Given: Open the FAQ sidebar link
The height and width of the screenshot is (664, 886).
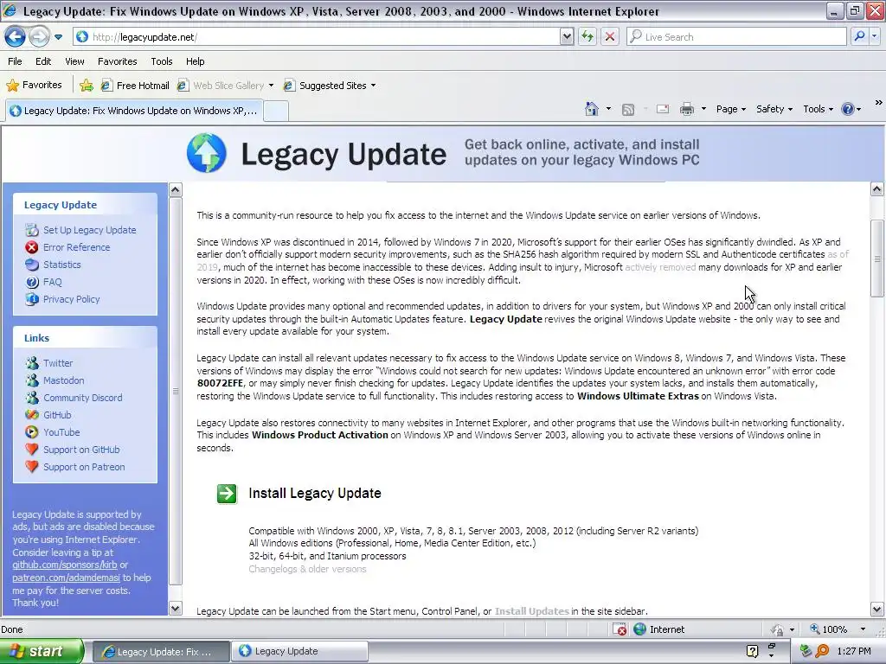Looking at the screenshot, I should tap(53, 282).
